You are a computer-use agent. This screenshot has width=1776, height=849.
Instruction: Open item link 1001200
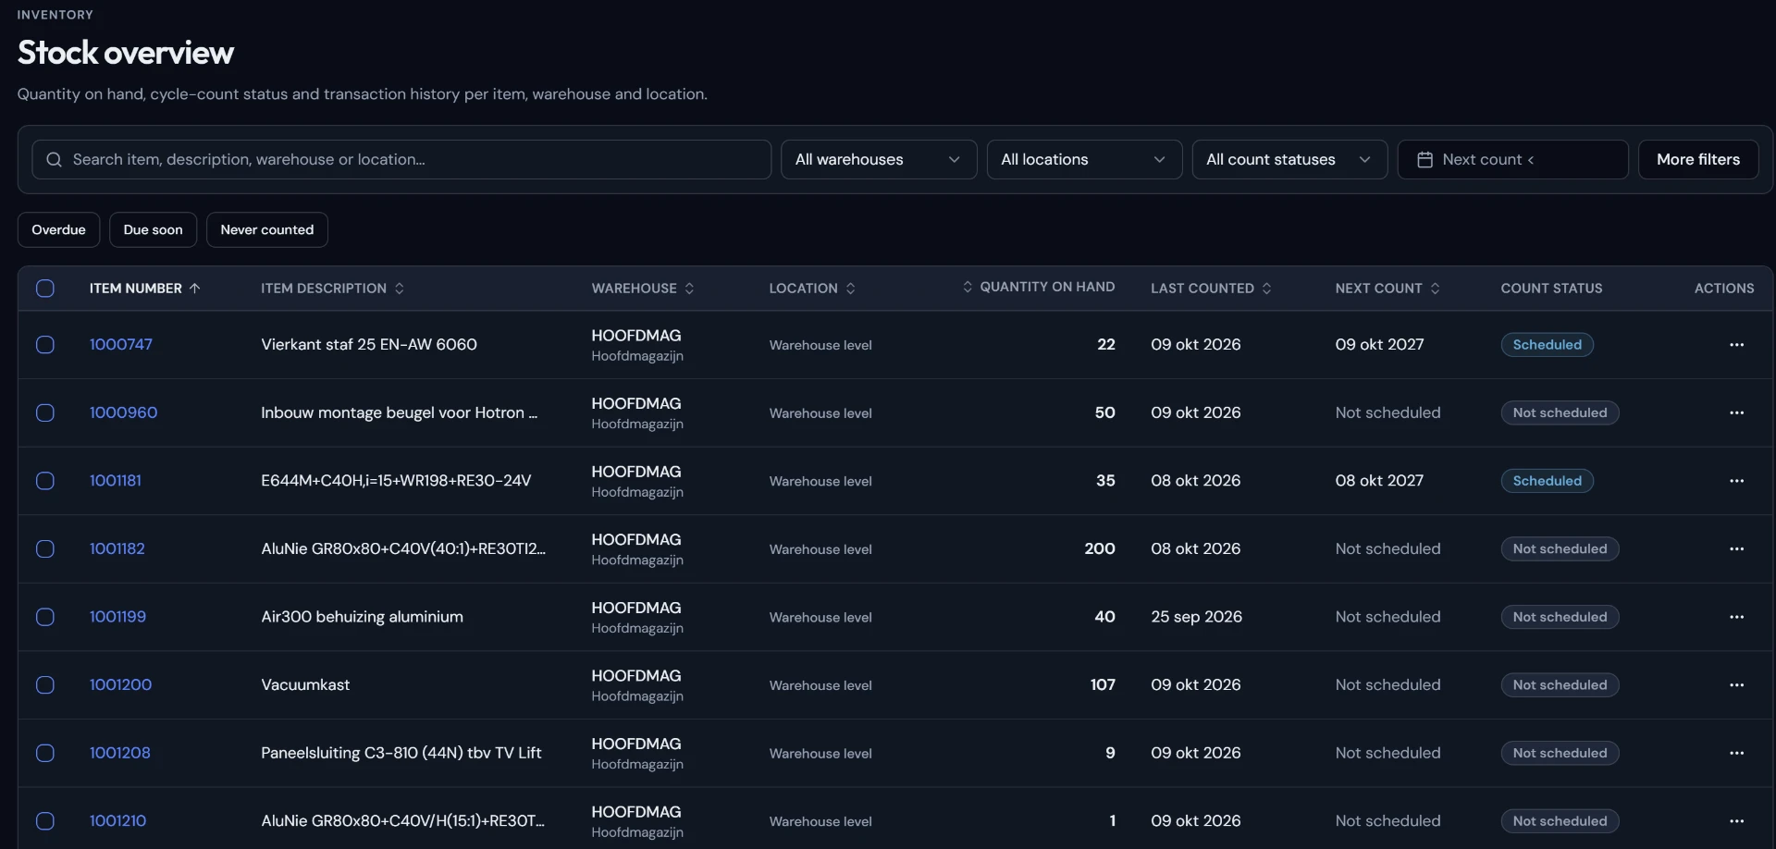pos(120,685)
